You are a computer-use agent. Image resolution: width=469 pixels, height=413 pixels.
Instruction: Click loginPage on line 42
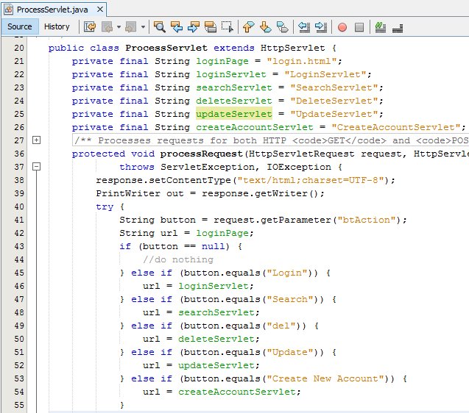pyautogui.click(x=222, y=233)
